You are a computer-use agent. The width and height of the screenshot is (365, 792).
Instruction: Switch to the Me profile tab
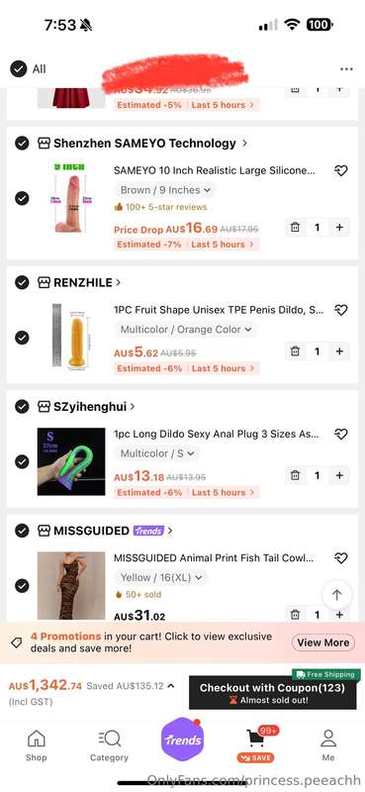[x=328, y=745]
